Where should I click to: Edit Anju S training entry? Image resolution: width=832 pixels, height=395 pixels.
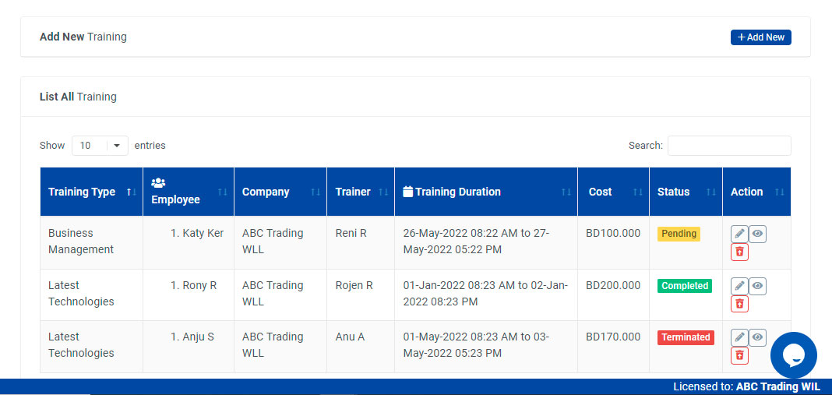tap(739, 337)
